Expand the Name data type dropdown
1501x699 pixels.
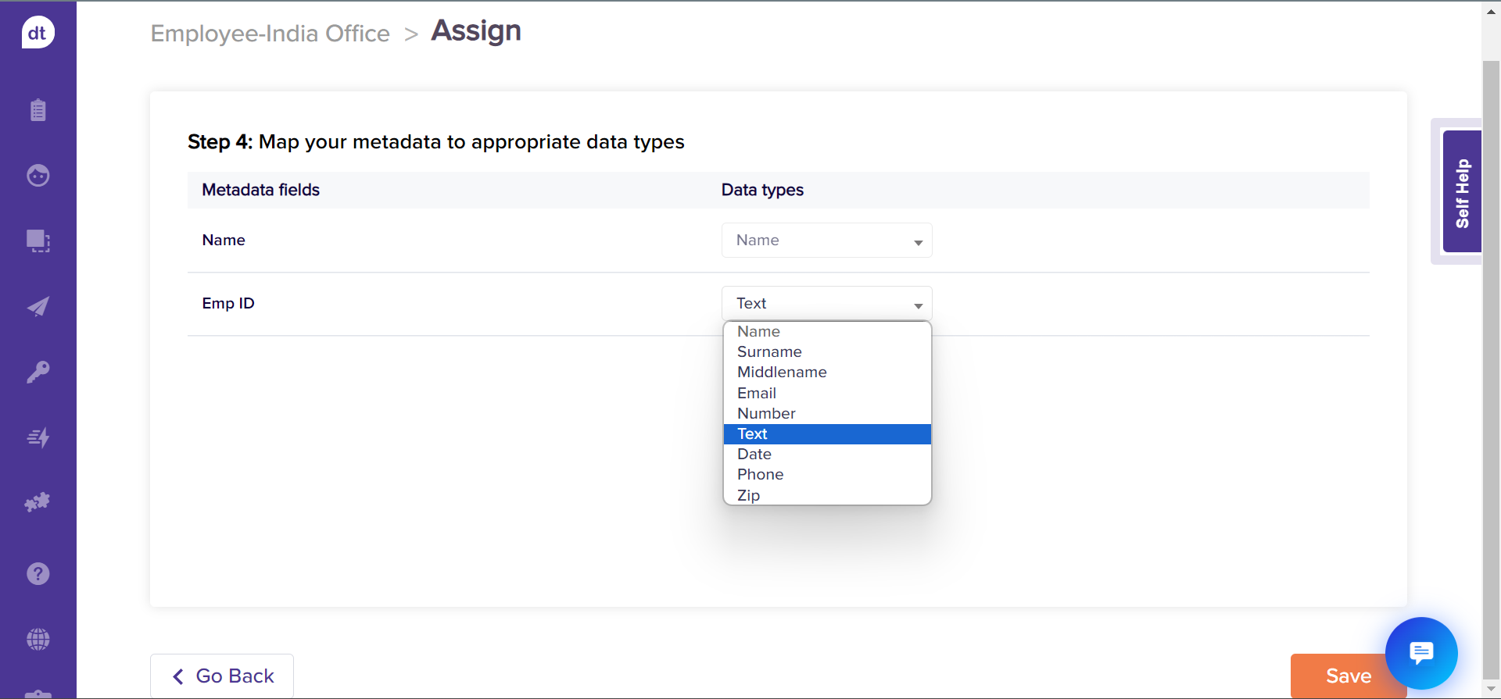point(826,241)
